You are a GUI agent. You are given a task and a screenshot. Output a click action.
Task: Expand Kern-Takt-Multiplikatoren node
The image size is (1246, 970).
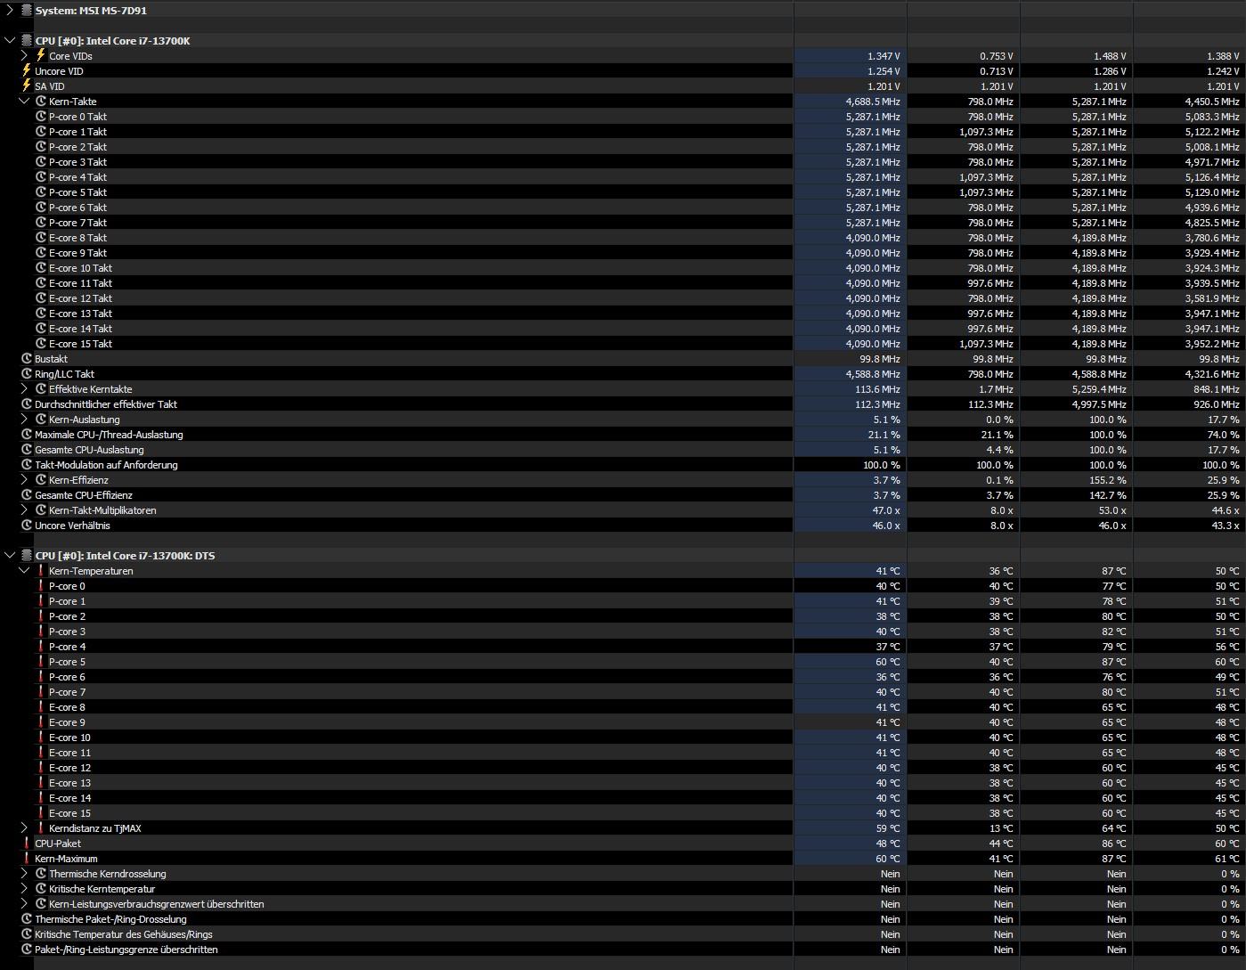[24, 510]
